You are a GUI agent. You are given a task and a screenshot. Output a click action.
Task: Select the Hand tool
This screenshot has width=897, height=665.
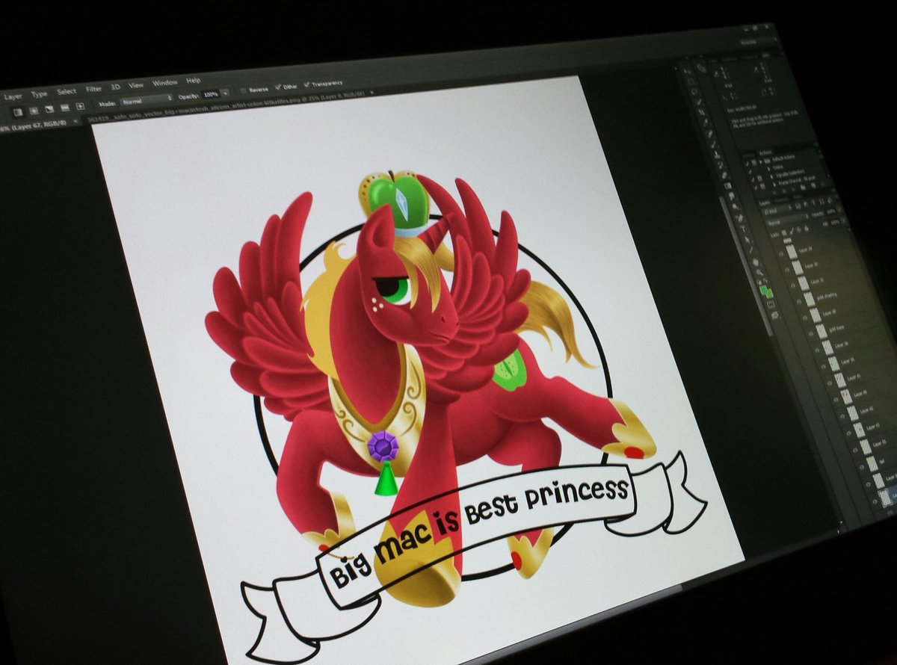tap(756, 262)
